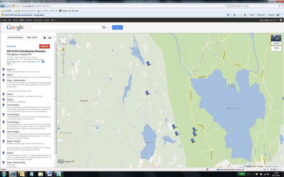Open the Google settings gear icon
The width and height of the screenshot is (284, 177).
281,20
